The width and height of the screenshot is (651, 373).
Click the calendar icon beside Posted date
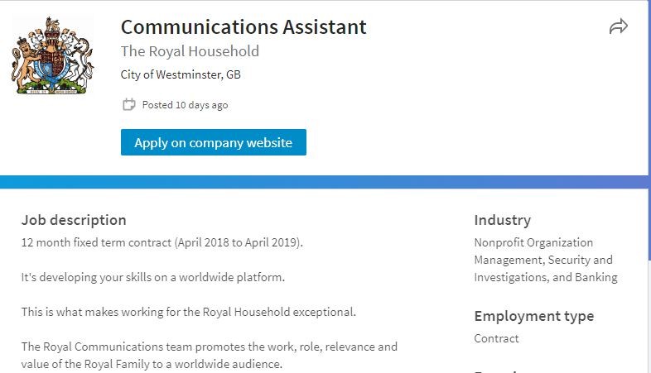[128, 104]
